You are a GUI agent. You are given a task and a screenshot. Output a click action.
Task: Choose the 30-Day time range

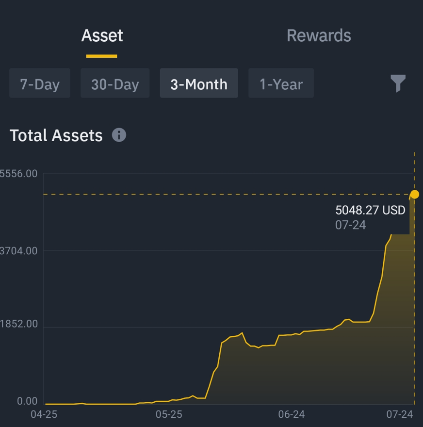click(115, 84)
